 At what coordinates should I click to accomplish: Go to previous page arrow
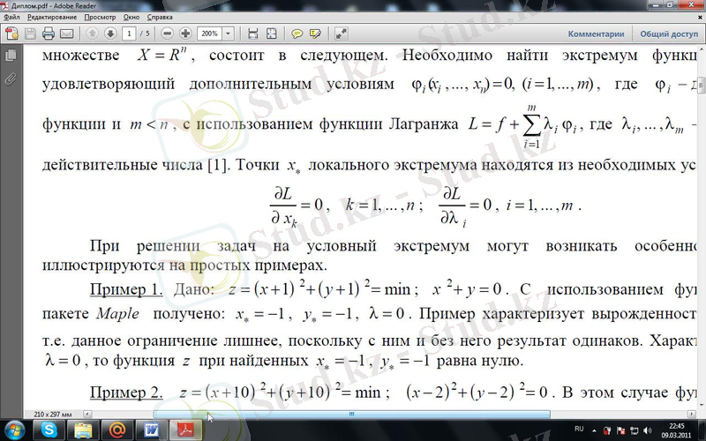coord(93,34)
